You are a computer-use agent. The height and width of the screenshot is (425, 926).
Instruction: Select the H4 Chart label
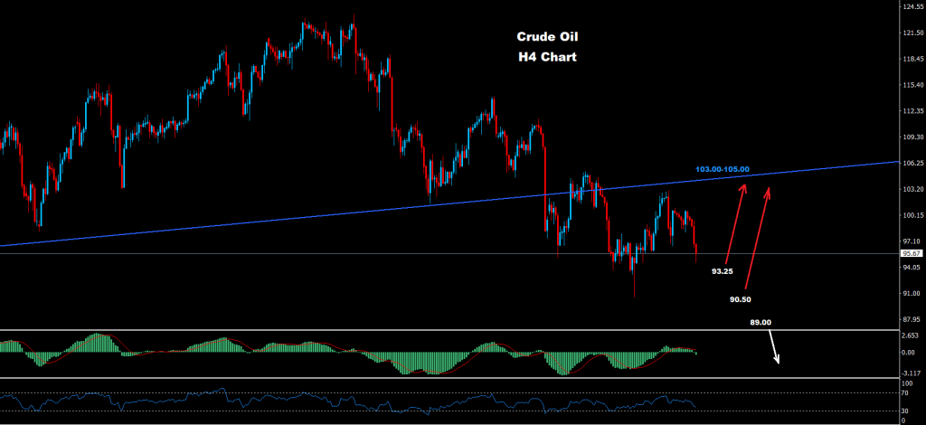coord(546,57)
